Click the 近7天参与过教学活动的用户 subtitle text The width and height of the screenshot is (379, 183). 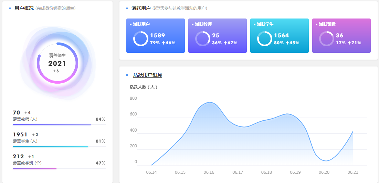(x=180, y=9)
